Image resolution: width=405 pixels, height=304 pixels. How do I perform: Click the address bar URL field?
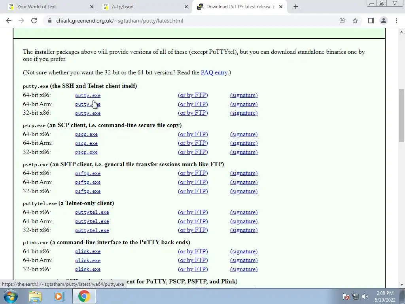click(191, 21)
